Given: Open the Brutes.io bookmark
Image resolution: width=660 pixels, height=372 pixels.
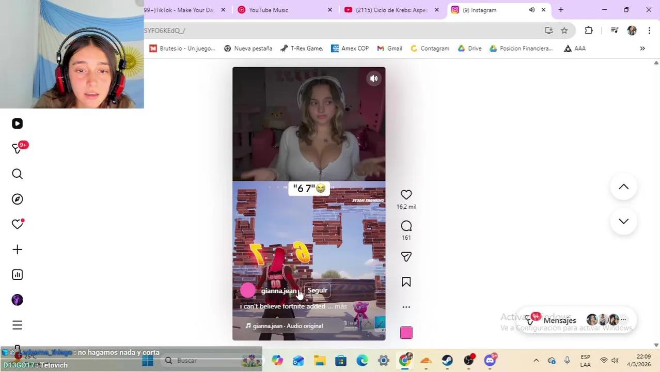Looking at the screenshot, I should tap(182, 48).
